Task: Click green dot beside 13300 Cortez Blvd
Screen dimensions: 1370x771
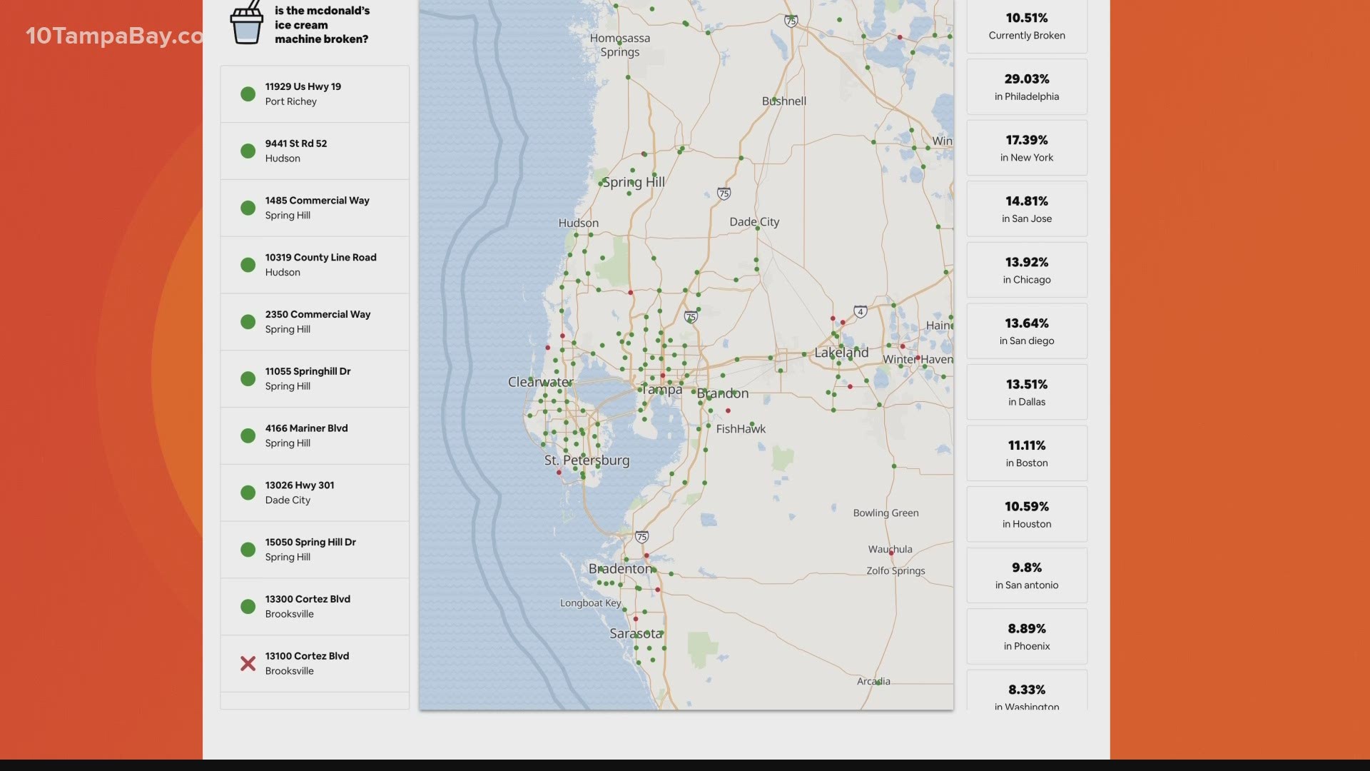Action: [248, 606]
